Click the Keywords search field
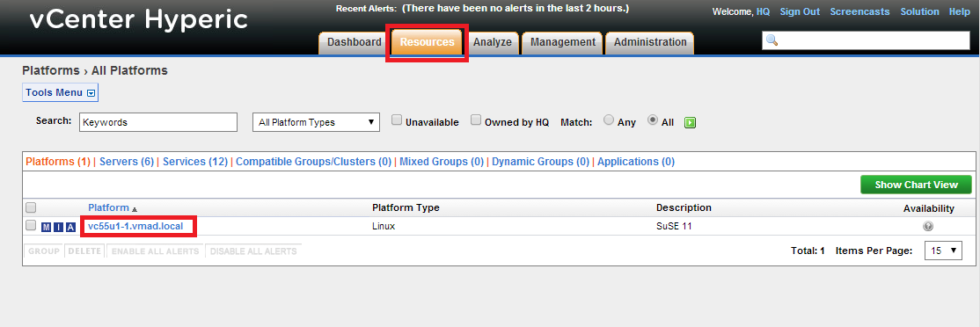The height and width of the screenshot is (327, 980). coord(158,122)
